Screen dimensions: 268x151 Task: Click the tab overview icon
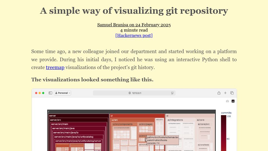point(232,93)
